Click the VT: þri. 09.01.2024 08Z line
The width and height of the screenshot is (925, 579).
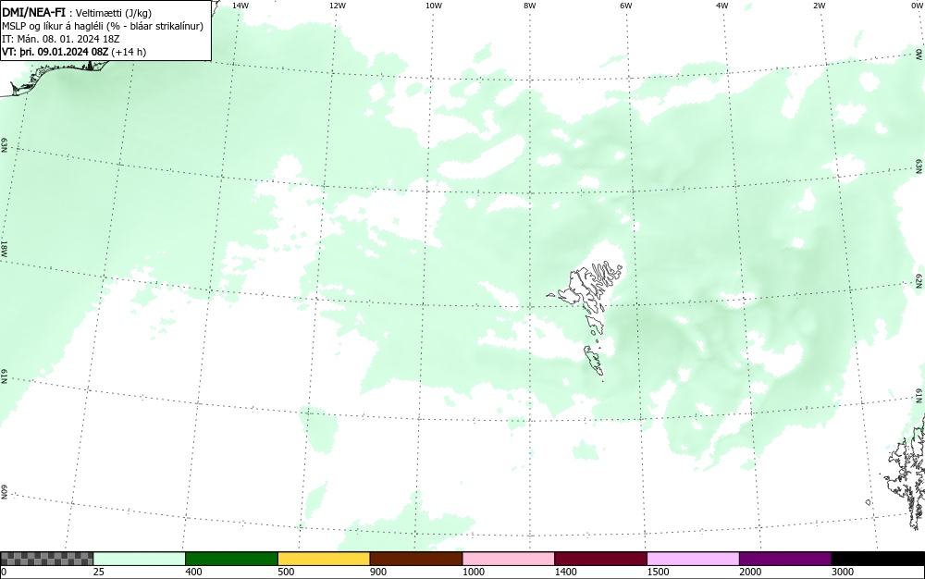click(x=74, y=52)
